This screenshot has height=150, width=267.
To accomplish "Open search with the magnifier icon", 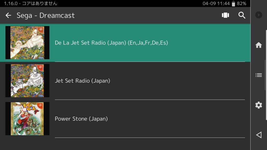I will point(242,15).
